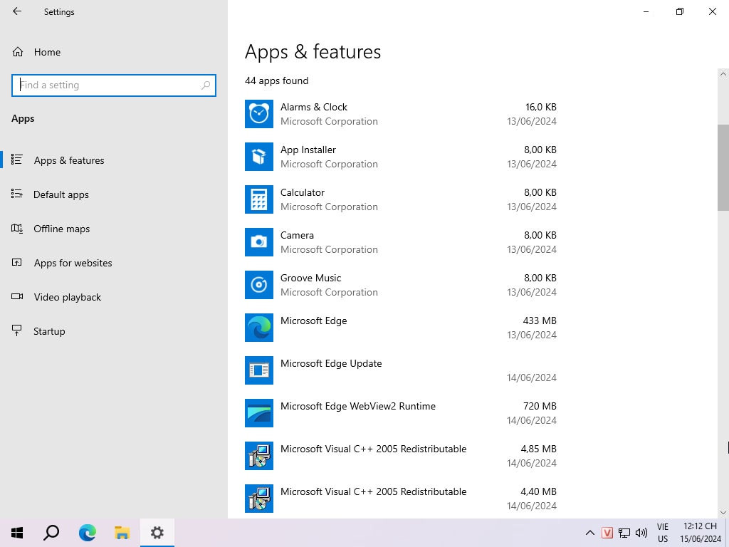Open the Startup apps page
This screenshot has width=729, height=547.
[49, 331]
